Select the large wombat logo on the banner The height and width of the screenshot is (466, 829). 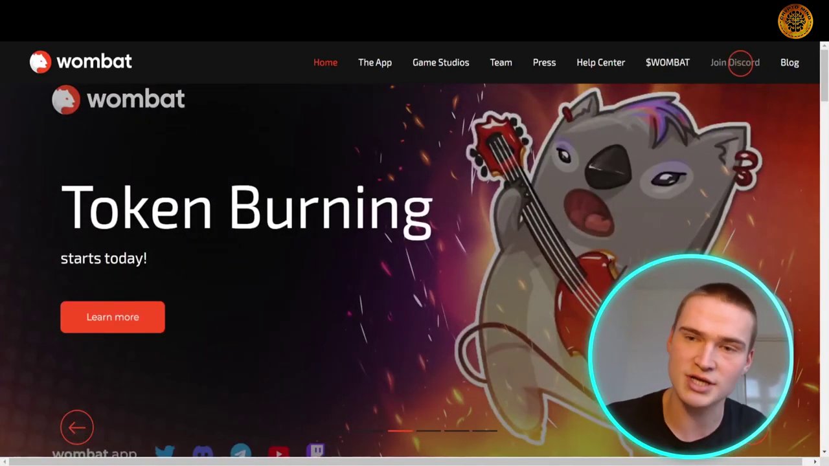119,98
